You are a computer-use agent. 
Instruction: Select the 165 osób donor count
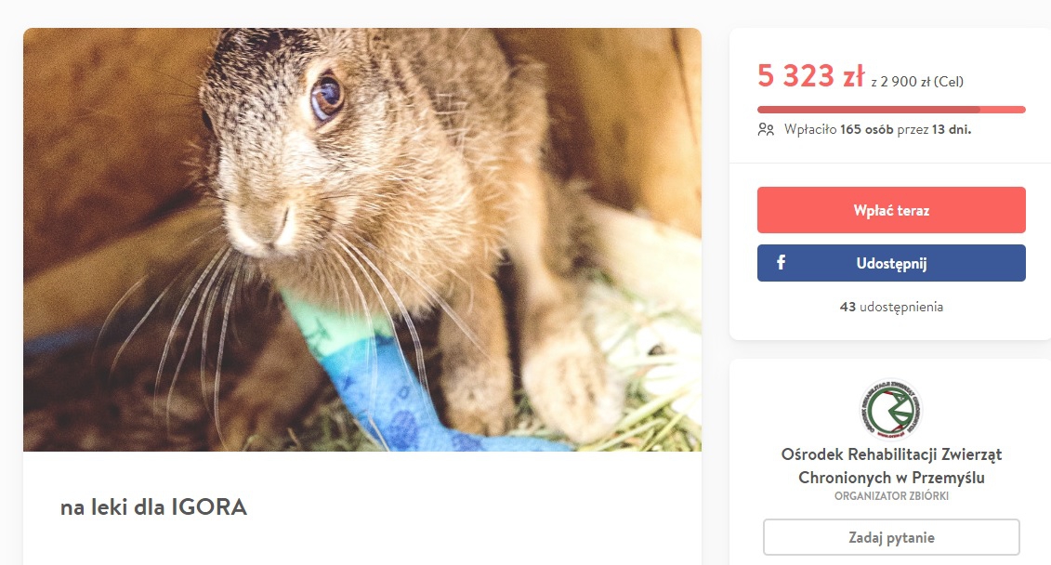tap(865, 129)
